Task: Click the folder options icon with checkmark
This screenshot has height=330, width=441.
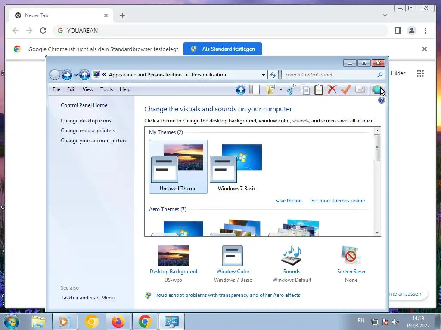Action: tap(270, 89)
